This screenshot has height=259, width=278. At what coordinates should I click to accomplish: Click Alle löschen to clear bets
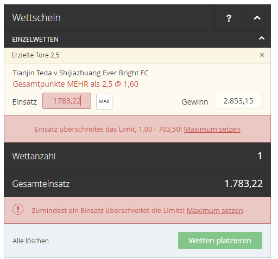[30, 241]
